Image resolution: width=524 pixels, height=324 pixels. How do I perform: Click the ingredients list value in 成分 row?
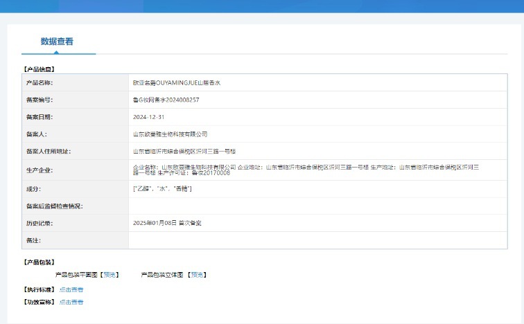[x=162, y=189]
